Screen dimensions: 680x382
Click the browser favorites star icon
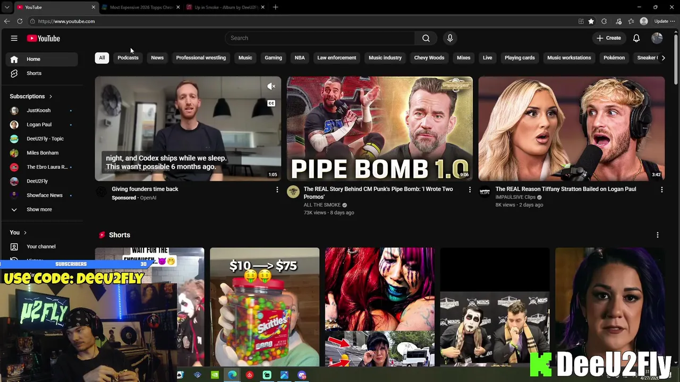click(591, 21)
